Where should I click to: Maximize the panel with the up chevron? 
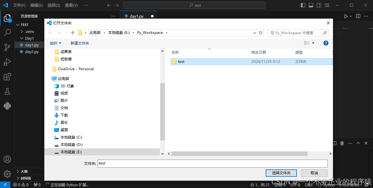[358, 143]
